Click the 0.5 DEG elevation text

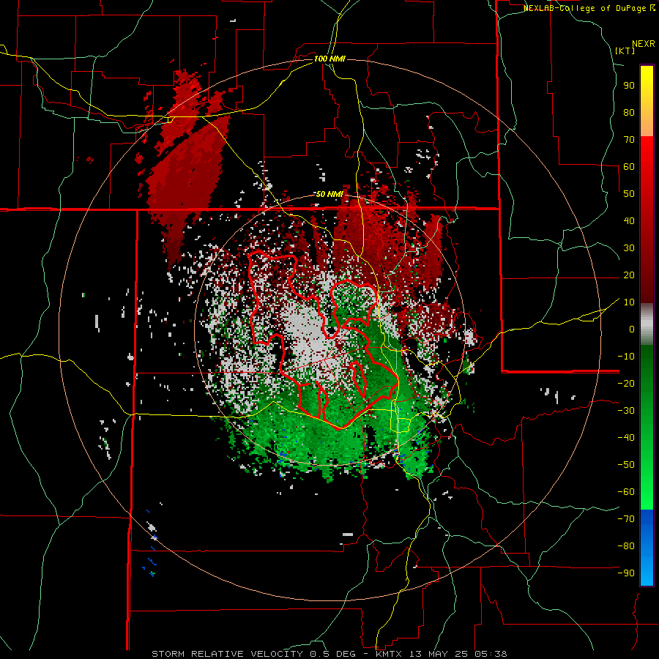(332, 654)
